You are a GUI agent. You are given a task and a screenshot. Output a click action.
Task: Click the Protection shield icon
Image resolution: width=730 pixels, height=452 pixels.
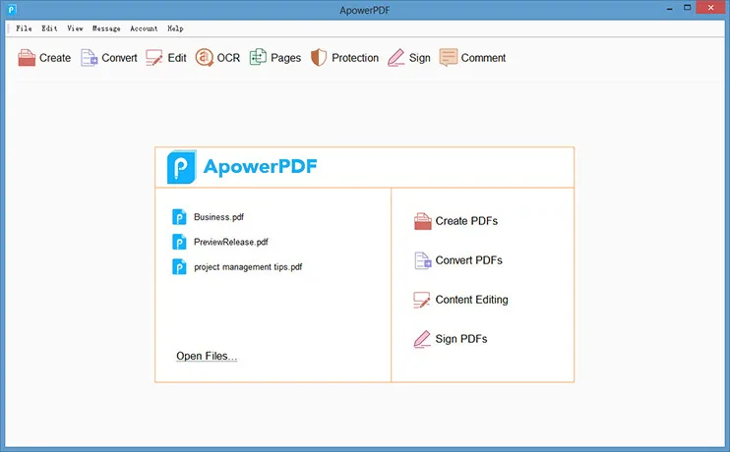319,58
